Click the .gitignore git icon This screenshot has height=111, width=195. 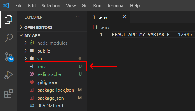(x=32, y=82)
